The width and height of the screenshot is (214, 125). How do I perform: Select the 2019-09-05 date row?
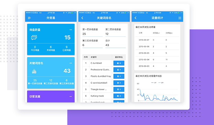point(157,53)
